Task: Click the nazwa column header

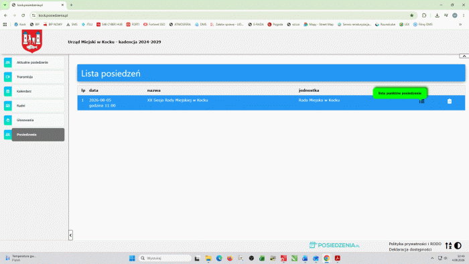Action: point(153,90)
